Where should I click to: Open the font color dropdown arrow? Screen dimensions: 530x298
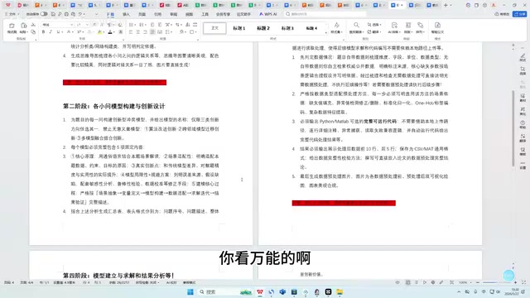(x=114, y=31)
